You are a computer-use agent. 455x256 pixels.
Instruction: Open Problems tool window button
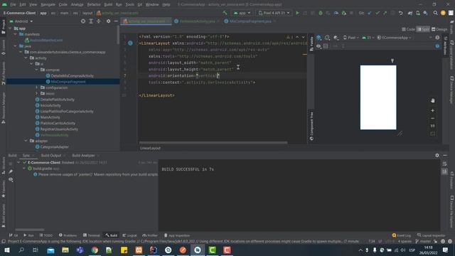coord(68,235)
